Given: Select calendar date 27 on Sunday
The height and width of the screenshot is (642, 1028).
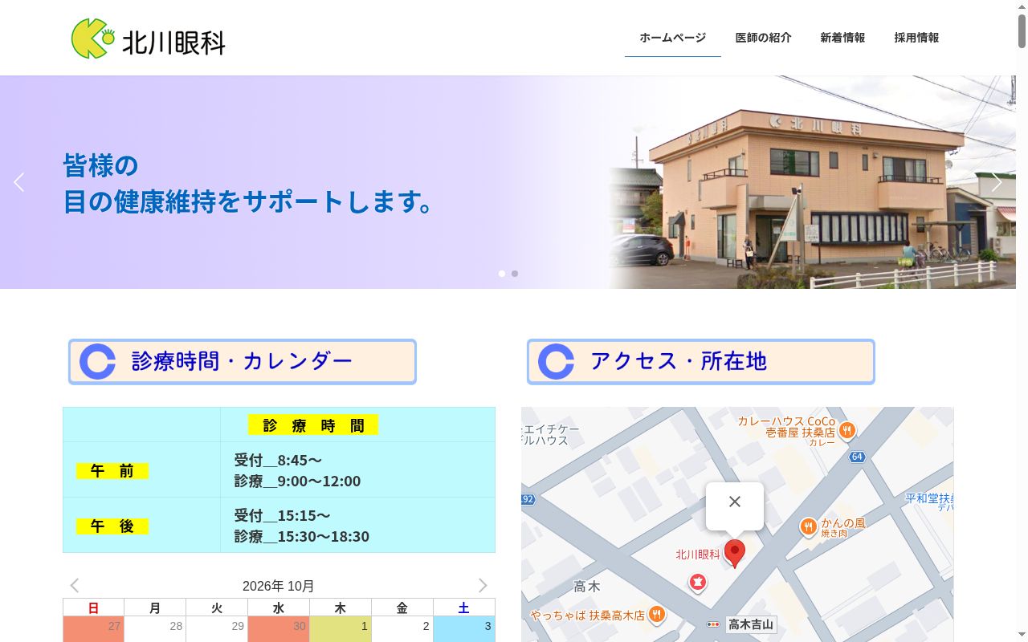Looking at the screenshot, I should 93,629.
